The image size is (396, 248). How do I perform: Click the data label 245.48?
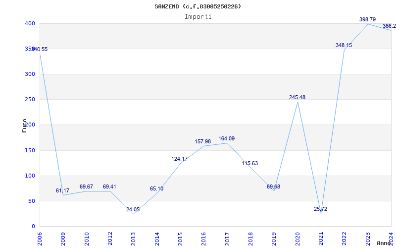pos(297,97)
